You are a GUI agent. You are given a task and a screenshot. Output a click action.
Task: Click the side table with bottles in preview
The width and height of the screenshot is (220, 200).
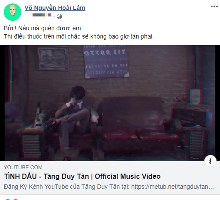[x=31, y=139]
